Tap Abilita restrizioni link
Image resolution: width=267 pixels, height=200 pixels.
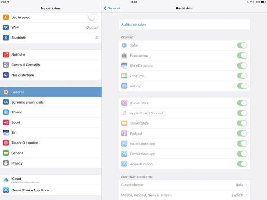tap(134, 25)
